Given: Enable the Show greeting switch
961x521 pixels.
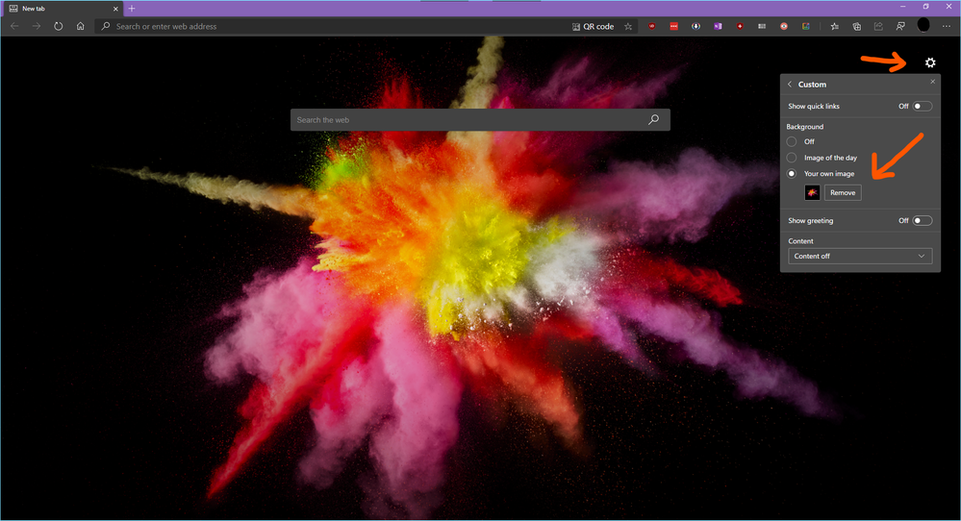Looking at the screenshot, I should 922,220.
